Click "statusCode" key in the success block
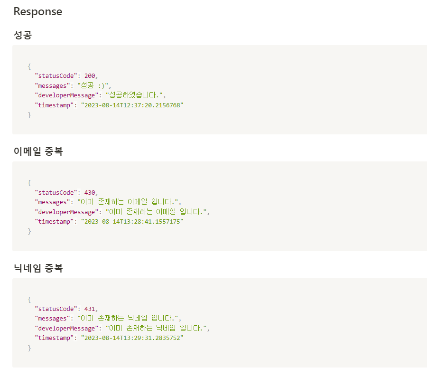Viewport: 427px width, 377px height. click(x=56, y=76)
